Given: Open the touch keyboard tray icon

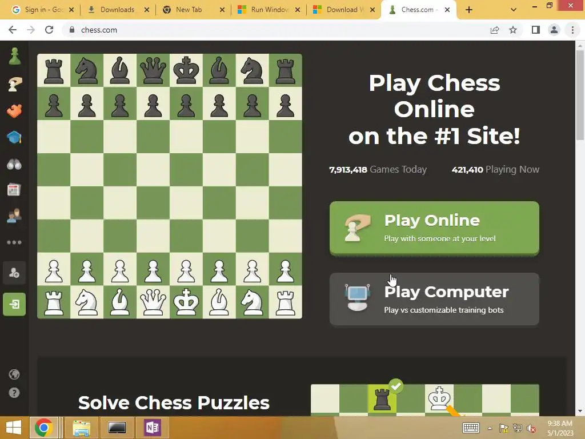Looking at the screenshot, I should coord(471,428).
